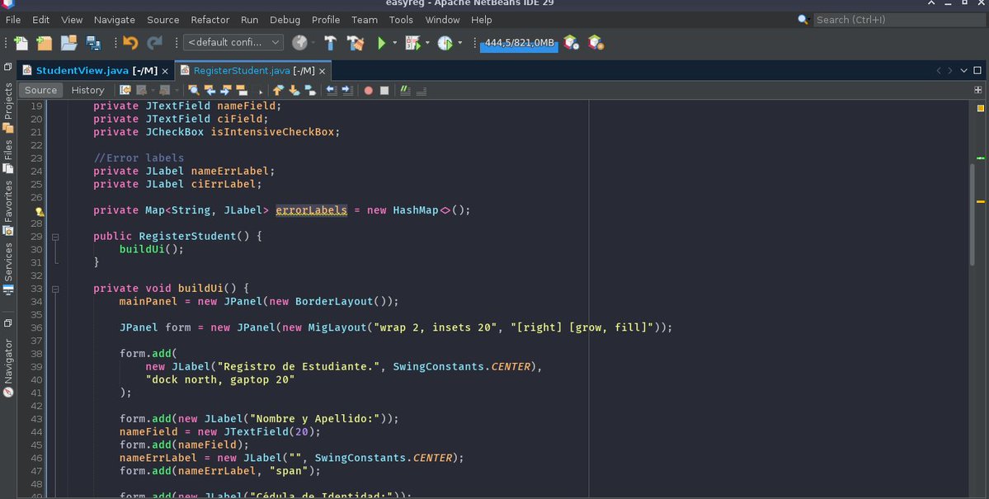This screenshot has height=499, width=989.
Task: Open the Navigate menu
Action: (x=114, y=20)
